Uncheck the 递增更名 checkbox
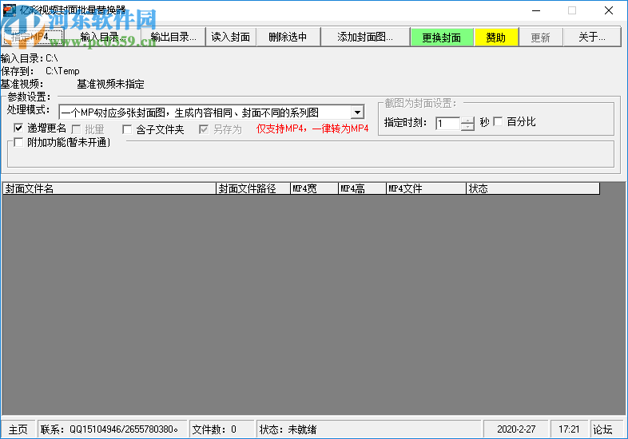 [18, 128]
